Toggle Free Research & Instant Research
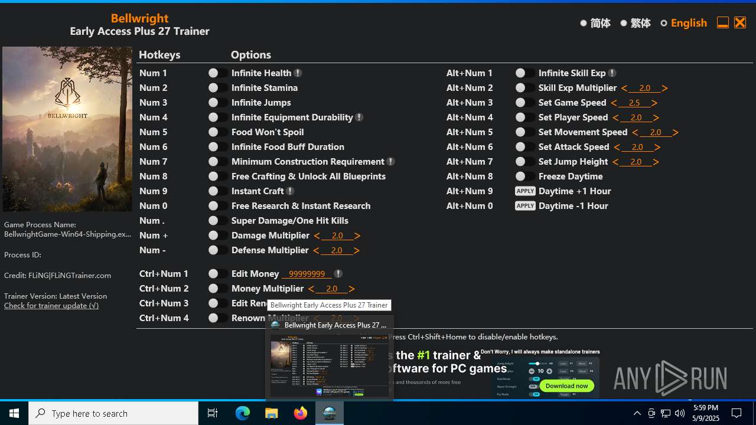Screen dimensions: 756x425 pos(218,206)
